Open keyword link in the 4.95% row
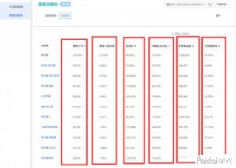Image resolution: width=236 pixels, height=168 pixels. coord(47,86)
